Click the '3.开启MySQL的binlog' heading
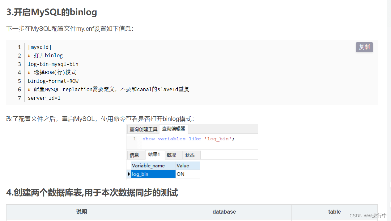This screenshot has height=221, width=391. (x=52, y=12)
